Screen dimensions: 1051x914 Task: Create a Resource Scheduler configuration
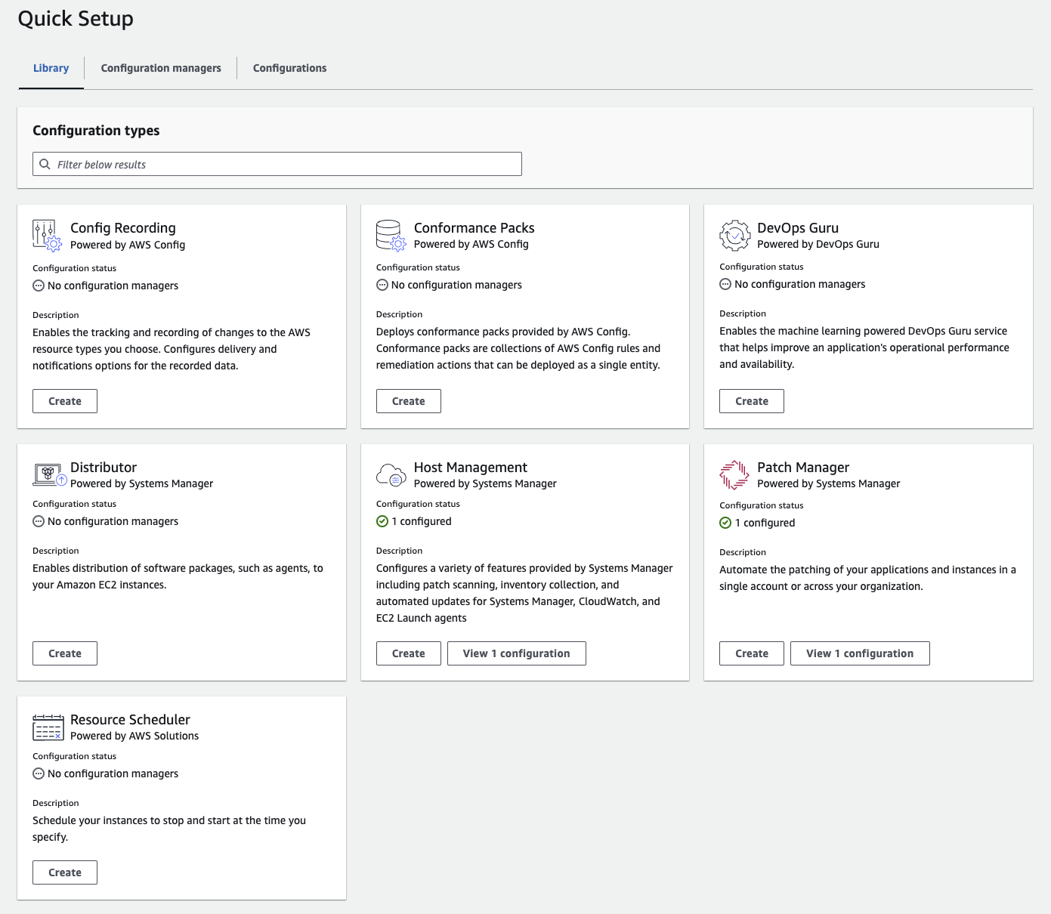click(65, 872)
